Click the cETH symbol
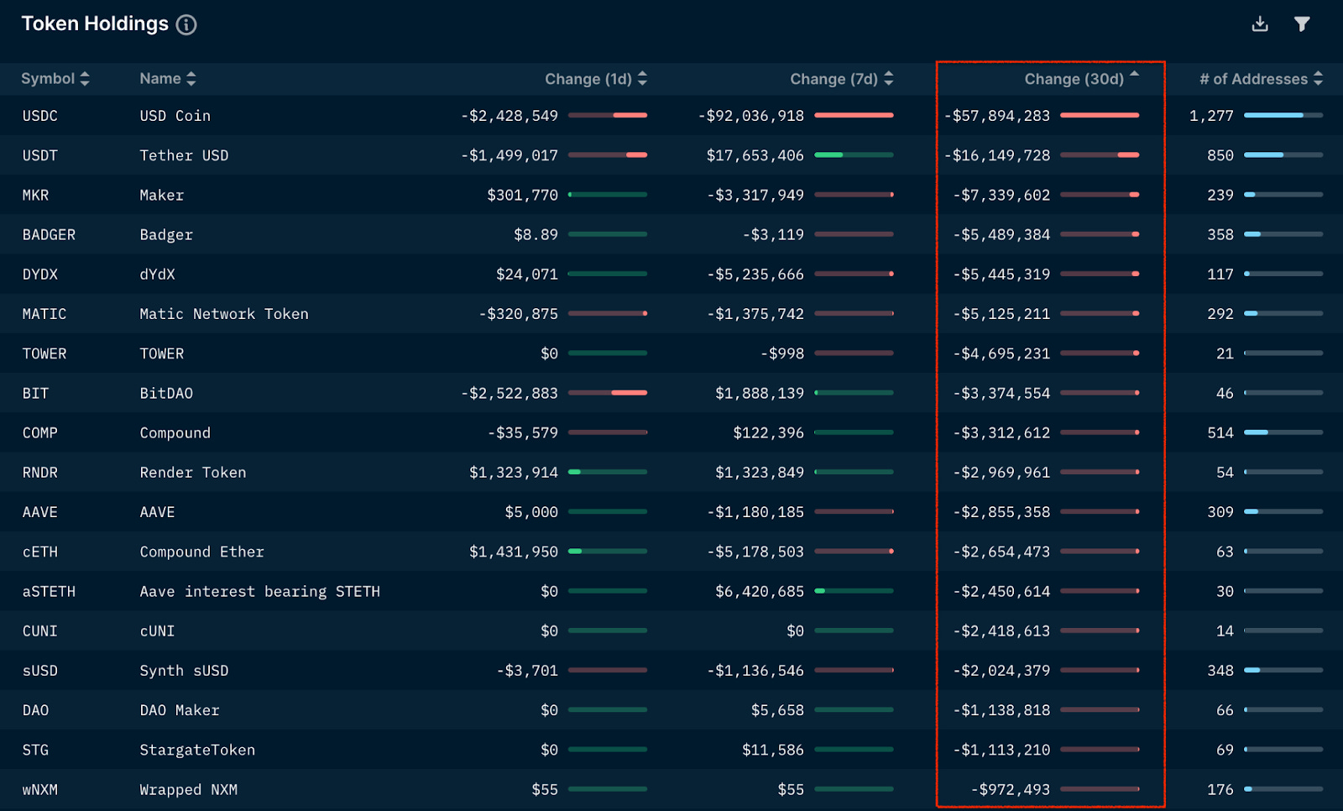Viewport: 1343px width, 811px height. 40,552
